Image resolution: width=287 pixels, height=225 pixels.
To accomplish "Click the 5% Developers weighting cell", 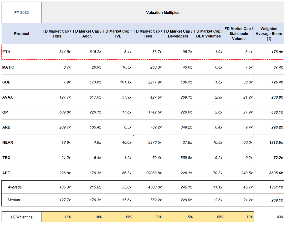I will tap(190, 217).
